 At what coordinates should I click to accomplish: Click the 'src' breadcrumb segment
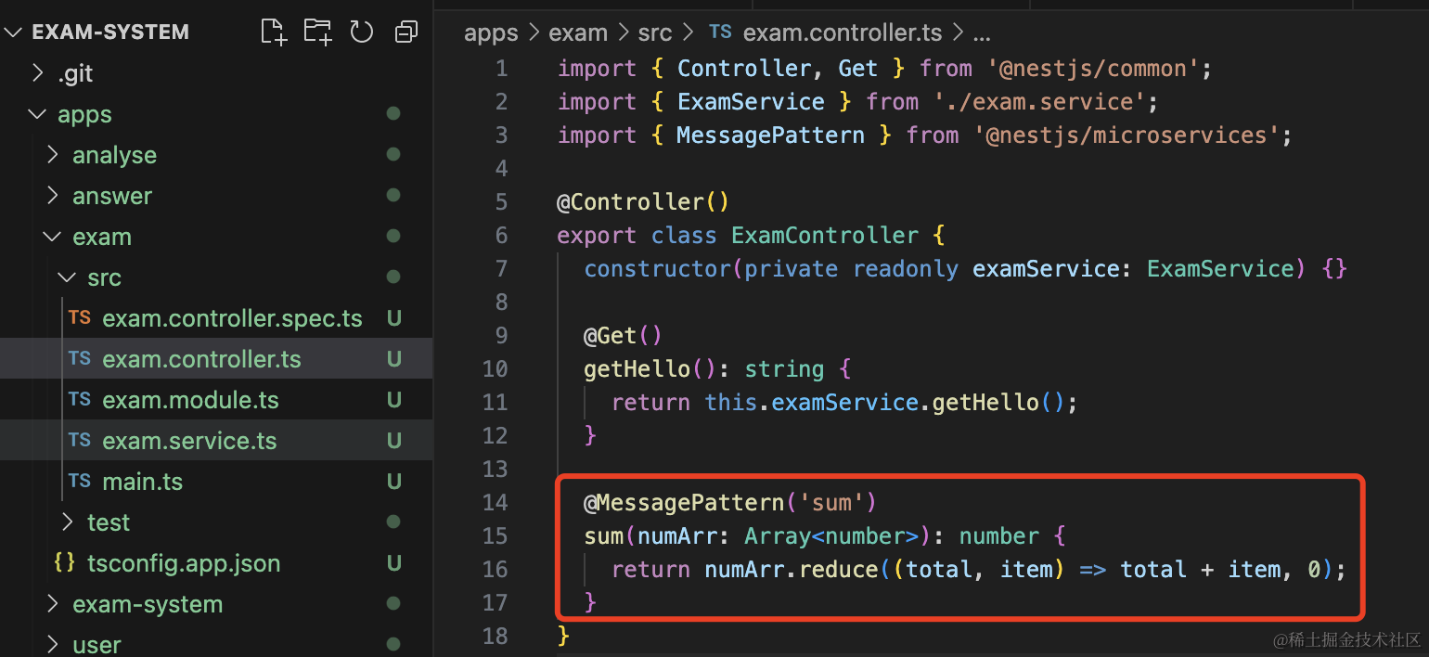[654, 32]
